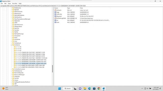Click the tree pane vertical scrollbar thumb
Viewport: 163px width, 91px height.
[52, 69]
